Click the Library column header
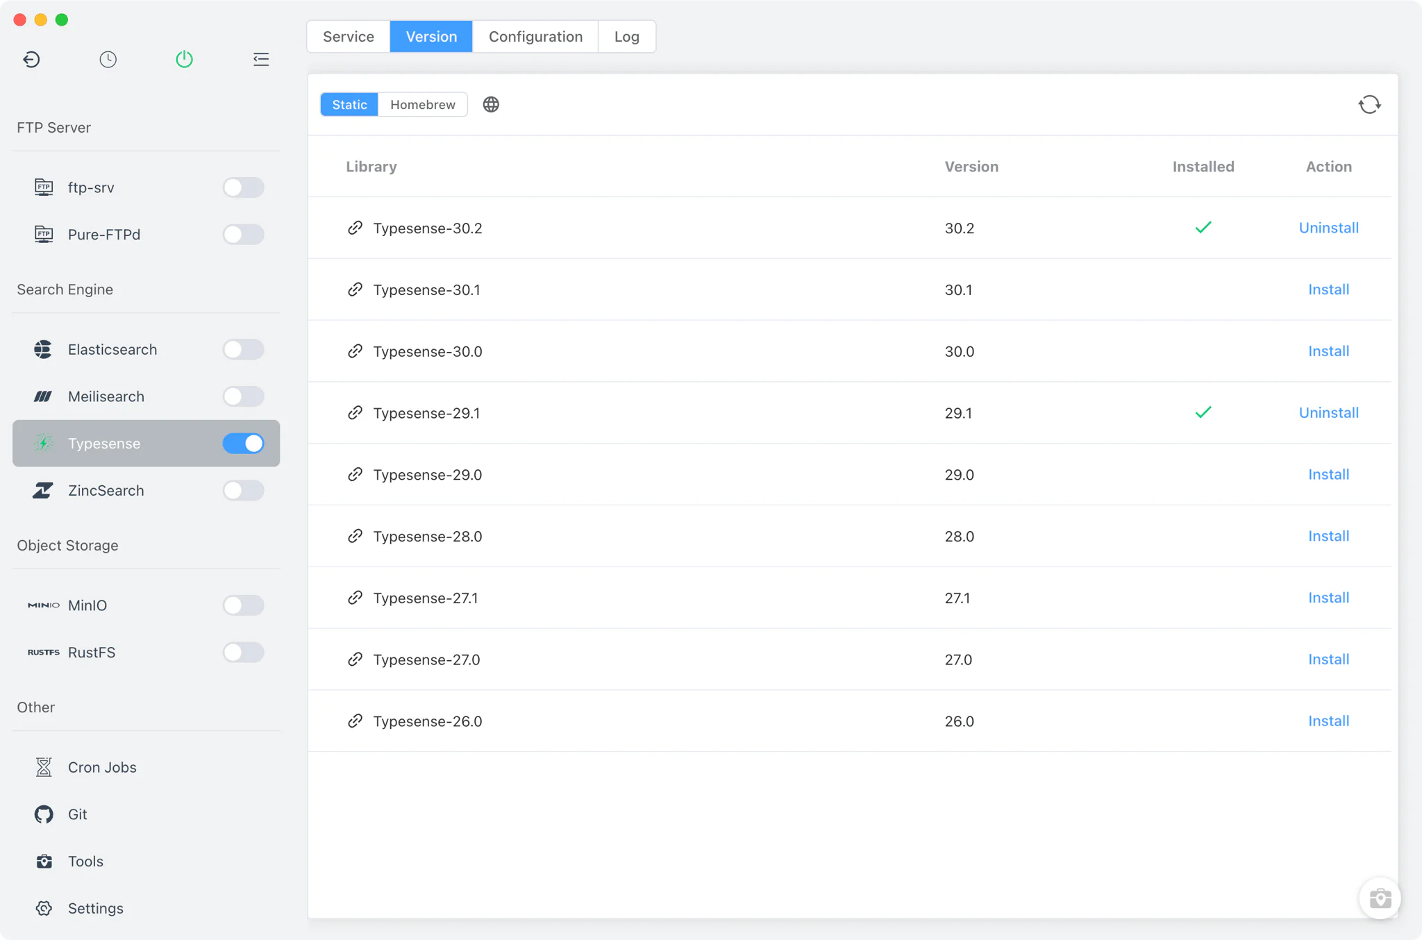 pyautogui.click(x=371, y=167)
